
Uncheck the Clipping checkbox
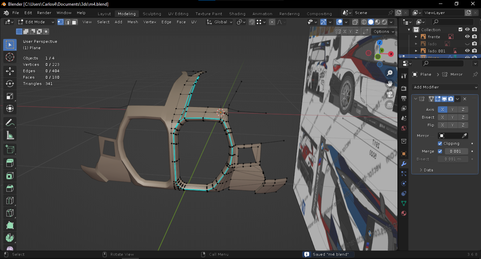440,143
